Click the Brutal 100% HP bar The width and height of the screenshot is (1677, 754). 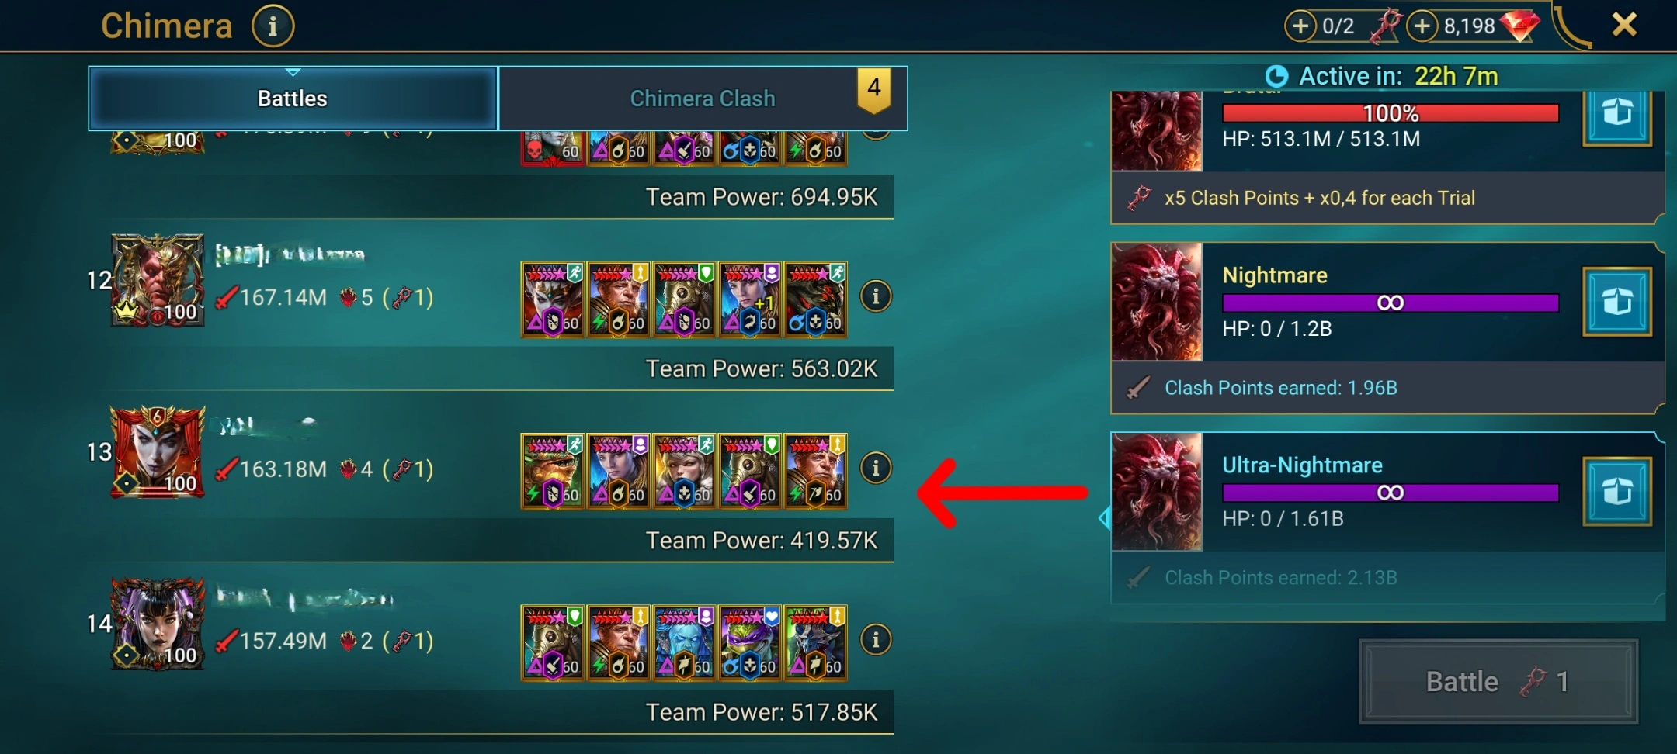[1391, 113]
